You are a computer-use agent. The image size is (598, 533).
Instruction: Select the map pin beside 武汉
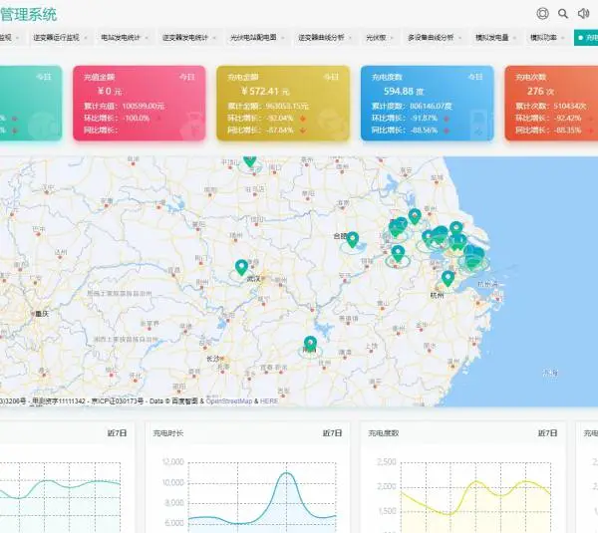(x=241, y=267)
